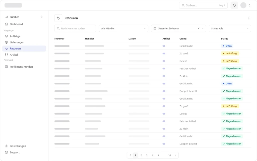The width and height of the screenshot is (257, 161).
Task: Focus the global Suchen search box
Action: [203, 5]
